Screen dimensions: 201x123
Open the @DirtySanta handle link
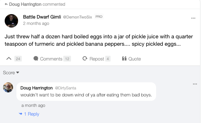[66, 88]
